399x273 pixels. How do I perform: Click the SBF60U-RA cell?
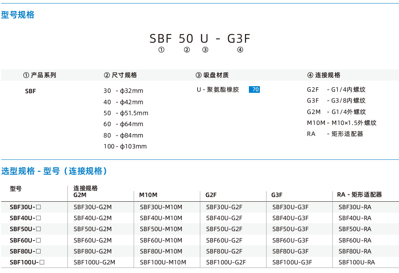[x=355, y=240]
